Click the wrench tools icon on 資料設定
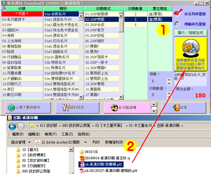 pos(66,107)
